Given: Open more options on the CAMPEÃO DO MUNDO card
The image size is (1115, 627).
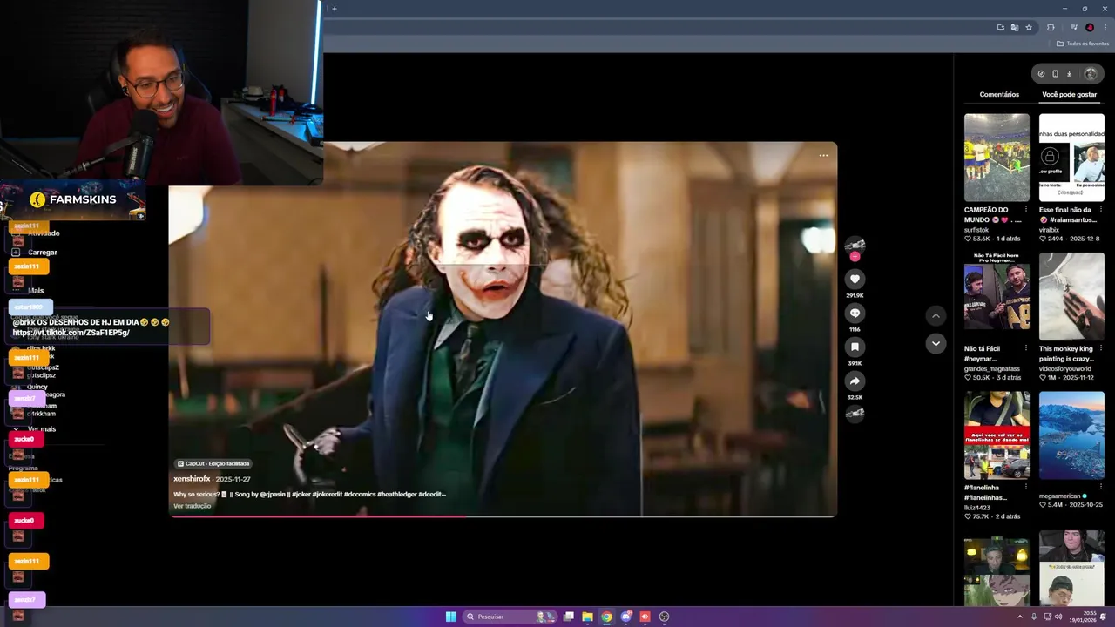Looking at the screenshot, I should click(1026, 210).
